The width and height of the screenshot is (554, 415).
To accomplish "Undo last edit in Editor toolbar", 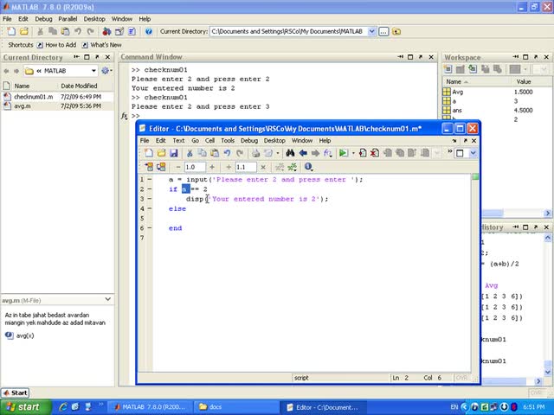I will [227, 153].
